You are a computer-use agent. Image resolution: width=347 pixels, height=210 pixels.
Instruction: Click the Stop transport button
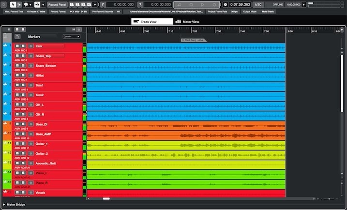coord(191,5)
